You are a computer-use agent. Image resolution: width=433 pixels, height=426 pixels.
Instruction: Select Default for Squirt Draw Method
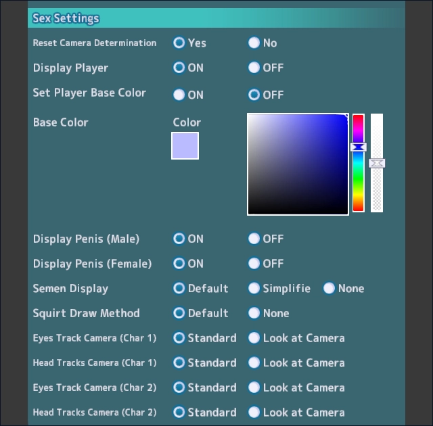click(x=179, y=313)
